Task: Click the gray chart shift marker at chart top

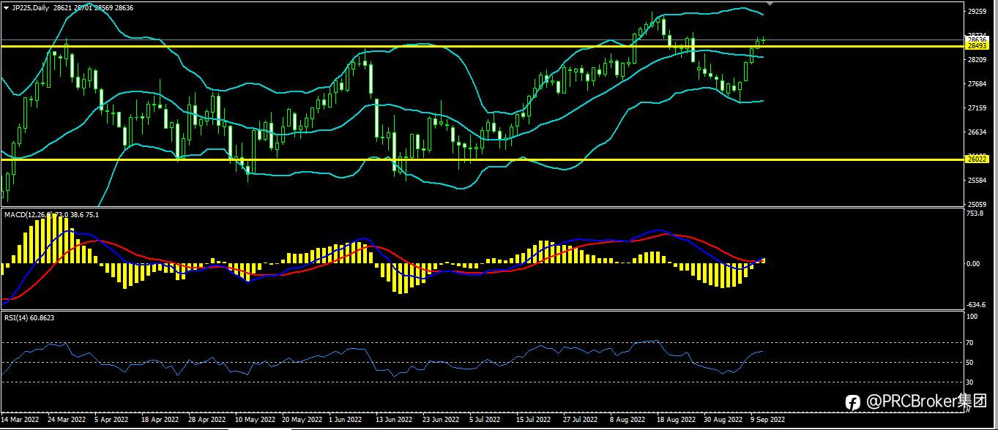Action: (x=769, y=4)
